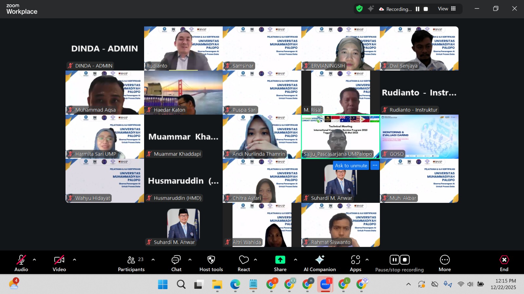This screenshot has height=294, width=524.
Task: Open the More options ellipsis
Action: pos(444,263)
